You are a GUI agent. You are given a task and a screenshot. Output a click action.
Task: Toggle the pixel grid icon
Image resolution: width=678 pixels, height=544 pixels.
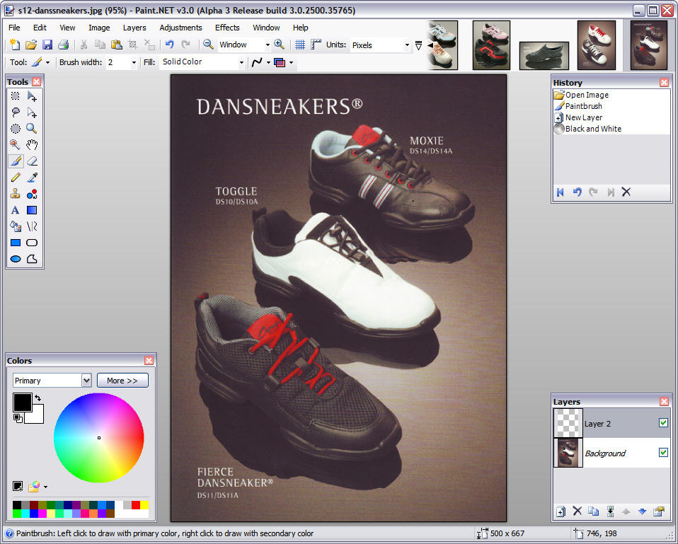(x=300, y=45)
